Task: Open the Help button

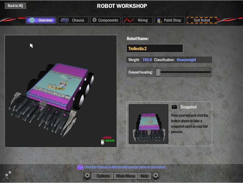Action: (x=144, y=176)
